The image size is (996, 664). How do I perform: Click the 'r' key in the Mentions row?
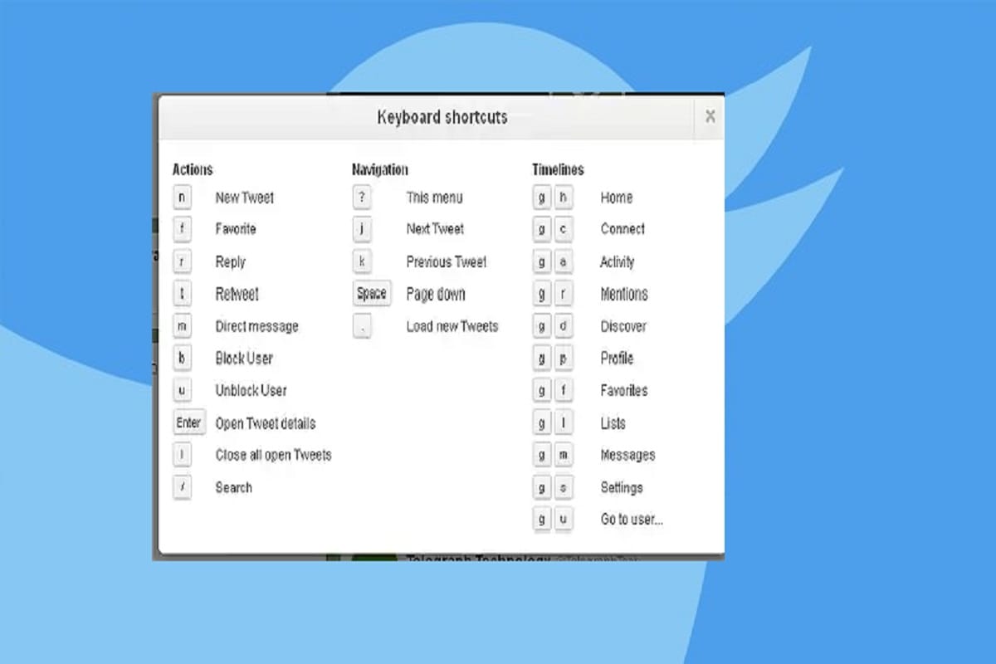click(564, 294)
